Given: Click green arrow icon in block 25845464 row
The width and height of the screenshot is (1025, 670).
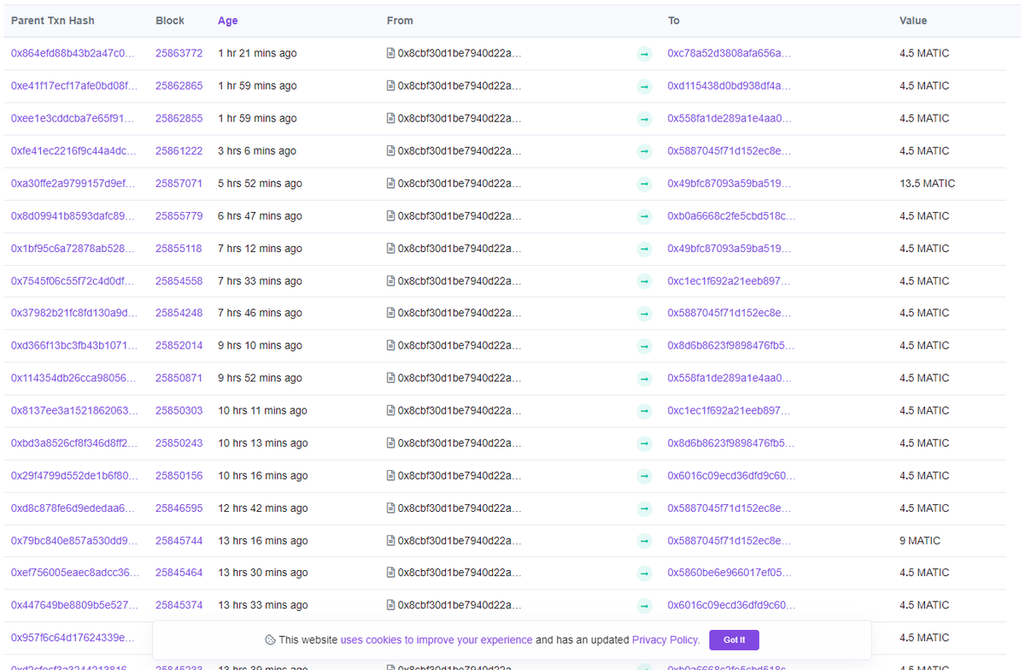Looking at the screenshot, I should 645,573.
